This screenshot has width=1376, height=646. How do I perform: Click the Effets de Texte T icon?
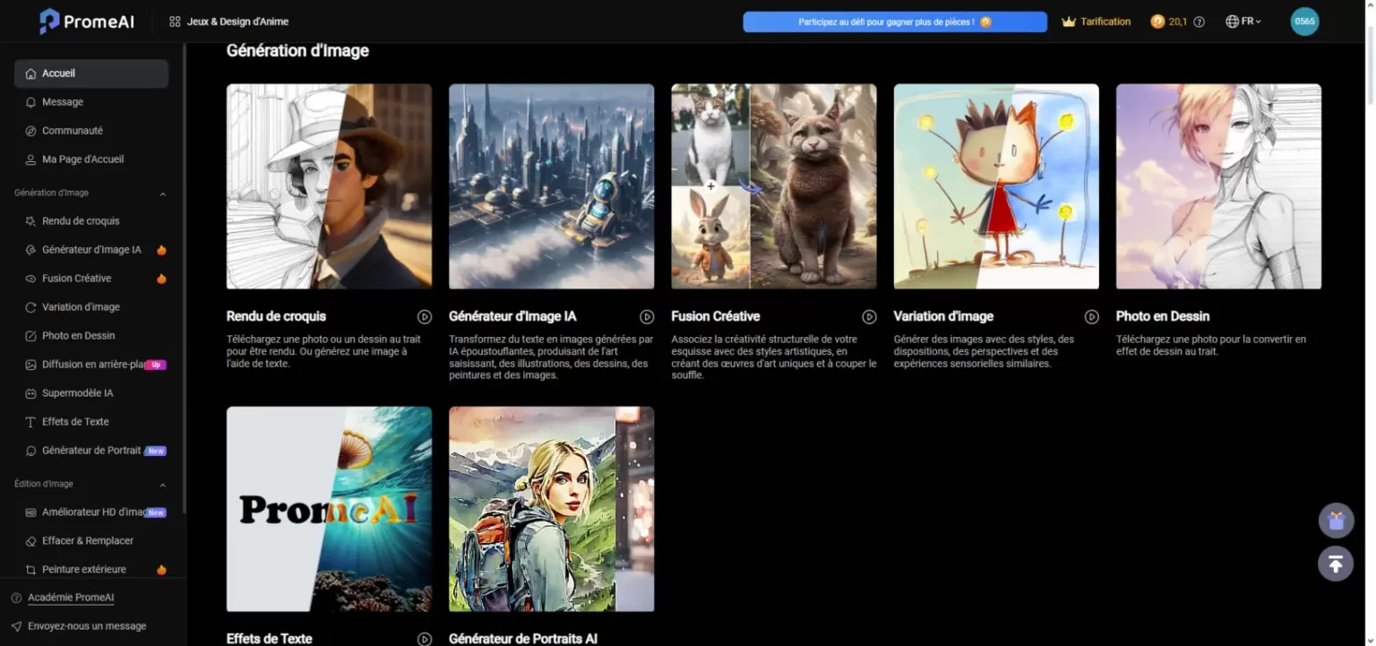31,422
